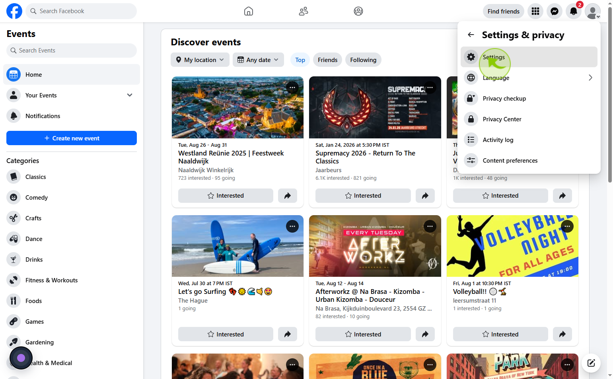The width and height of the screenshot is (613, 379).
Task: Go to Events Home in sidebar
Action: tap(72, 74)
